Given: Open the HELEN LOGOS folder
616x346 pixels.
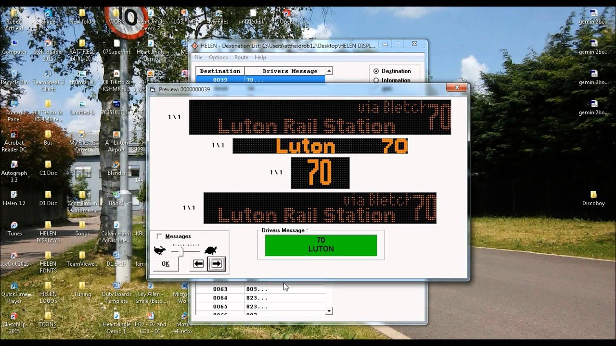Looking at the screenshot, I should tap(48, 292).
